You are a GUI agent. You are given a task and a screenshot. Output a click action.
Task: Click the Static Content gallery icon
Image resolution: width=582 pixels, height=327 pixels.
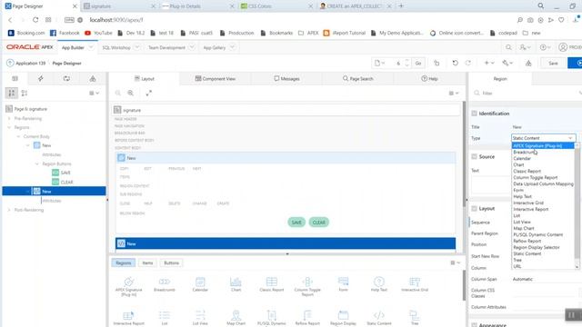point(379,318)
